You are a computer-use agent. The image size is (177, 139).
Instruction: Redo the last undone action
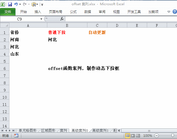point(25,4)
